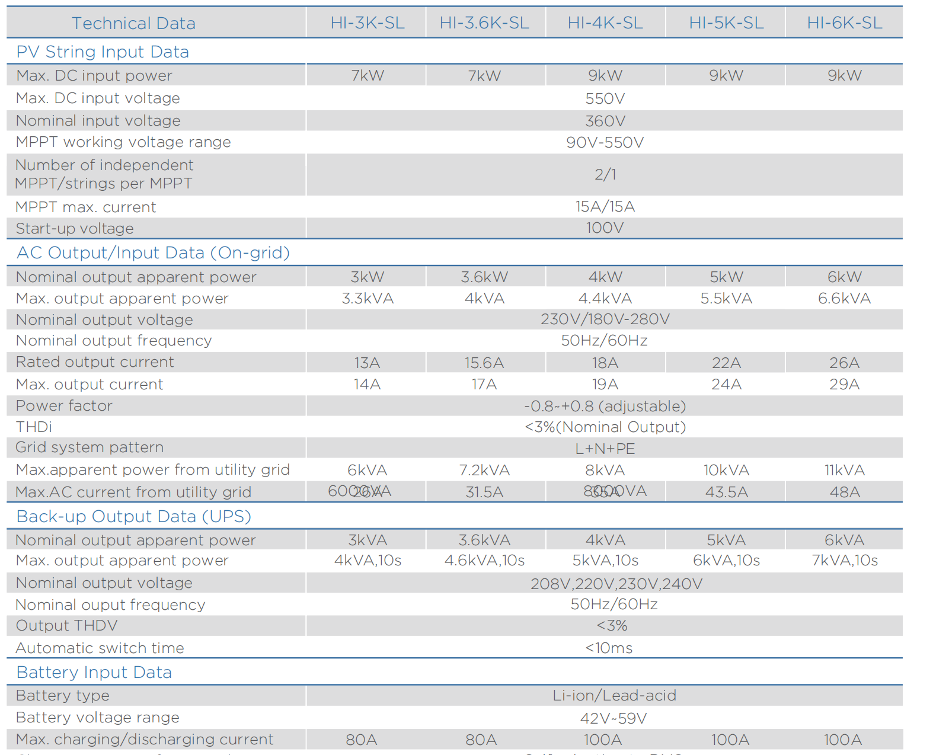Click the 2/1 MPPT strings value

click(x=605, y=174)
